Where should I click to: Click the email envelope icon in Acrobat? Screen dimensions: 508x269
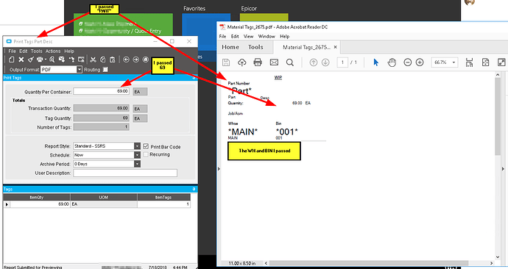274,62
